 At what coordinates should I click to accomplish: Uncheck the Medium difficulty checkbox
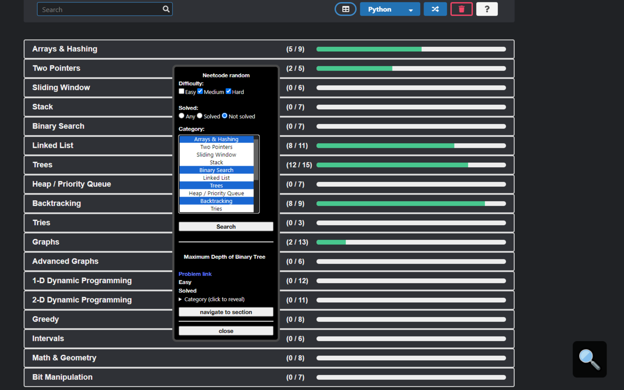(x=200, y=91)
